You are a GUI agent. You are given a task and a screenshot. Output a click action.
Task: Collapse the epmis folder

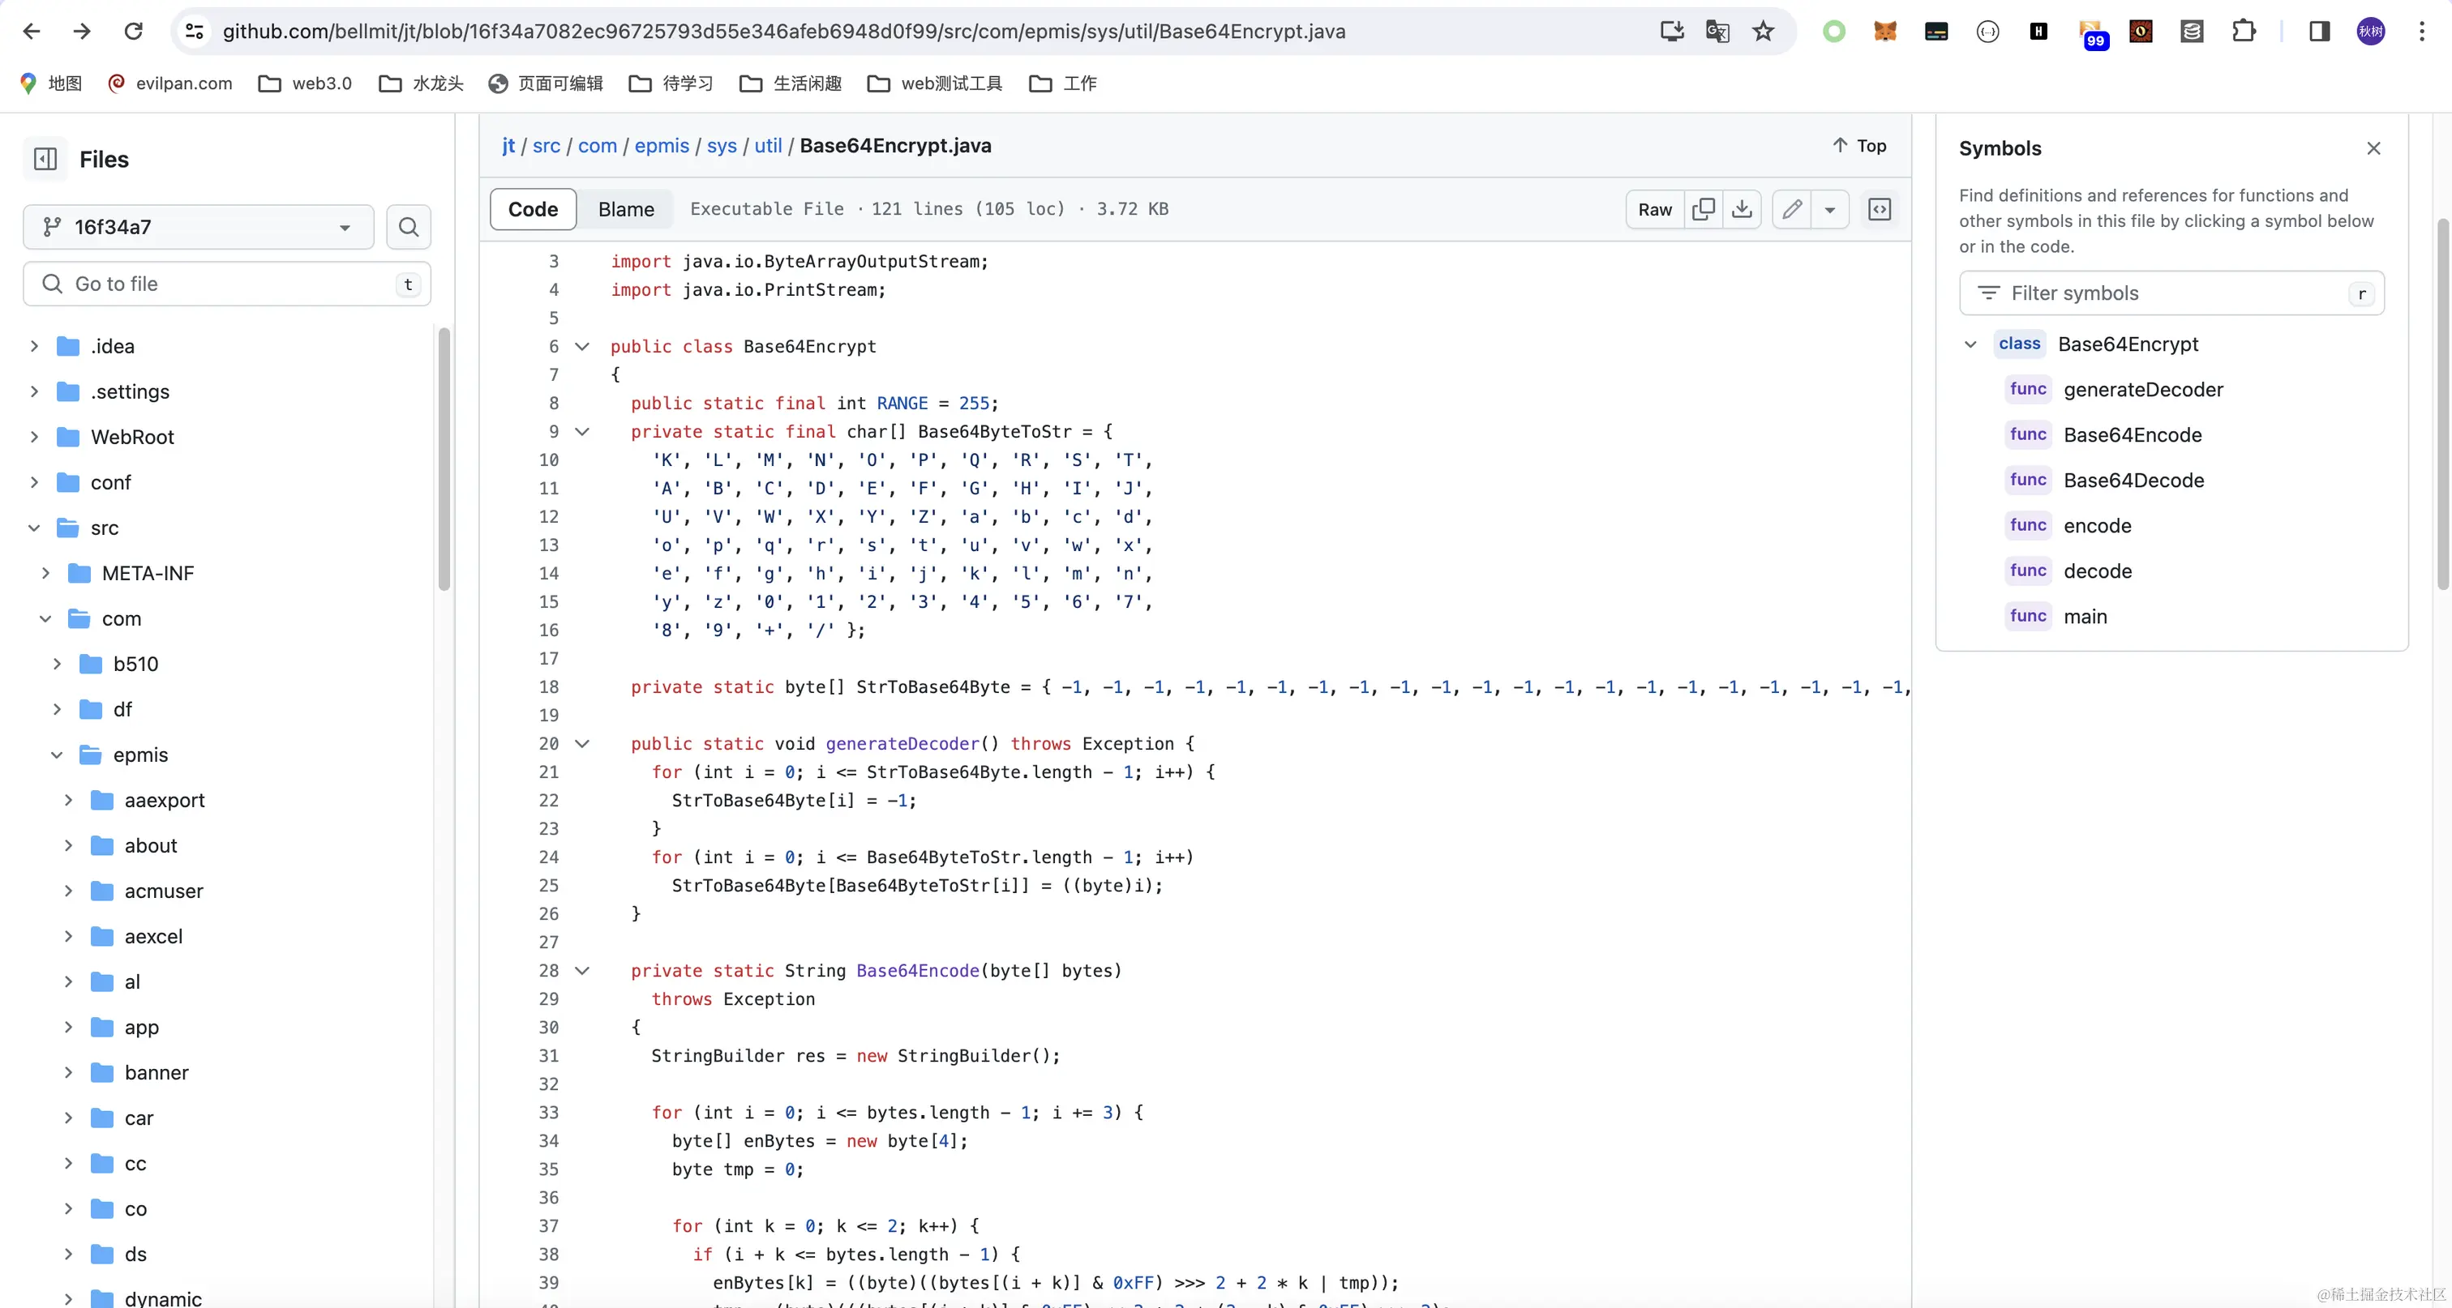point(57,754)
